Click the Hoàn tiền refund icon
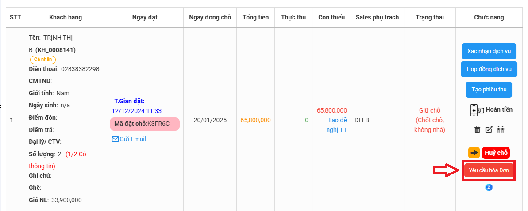 477,110
